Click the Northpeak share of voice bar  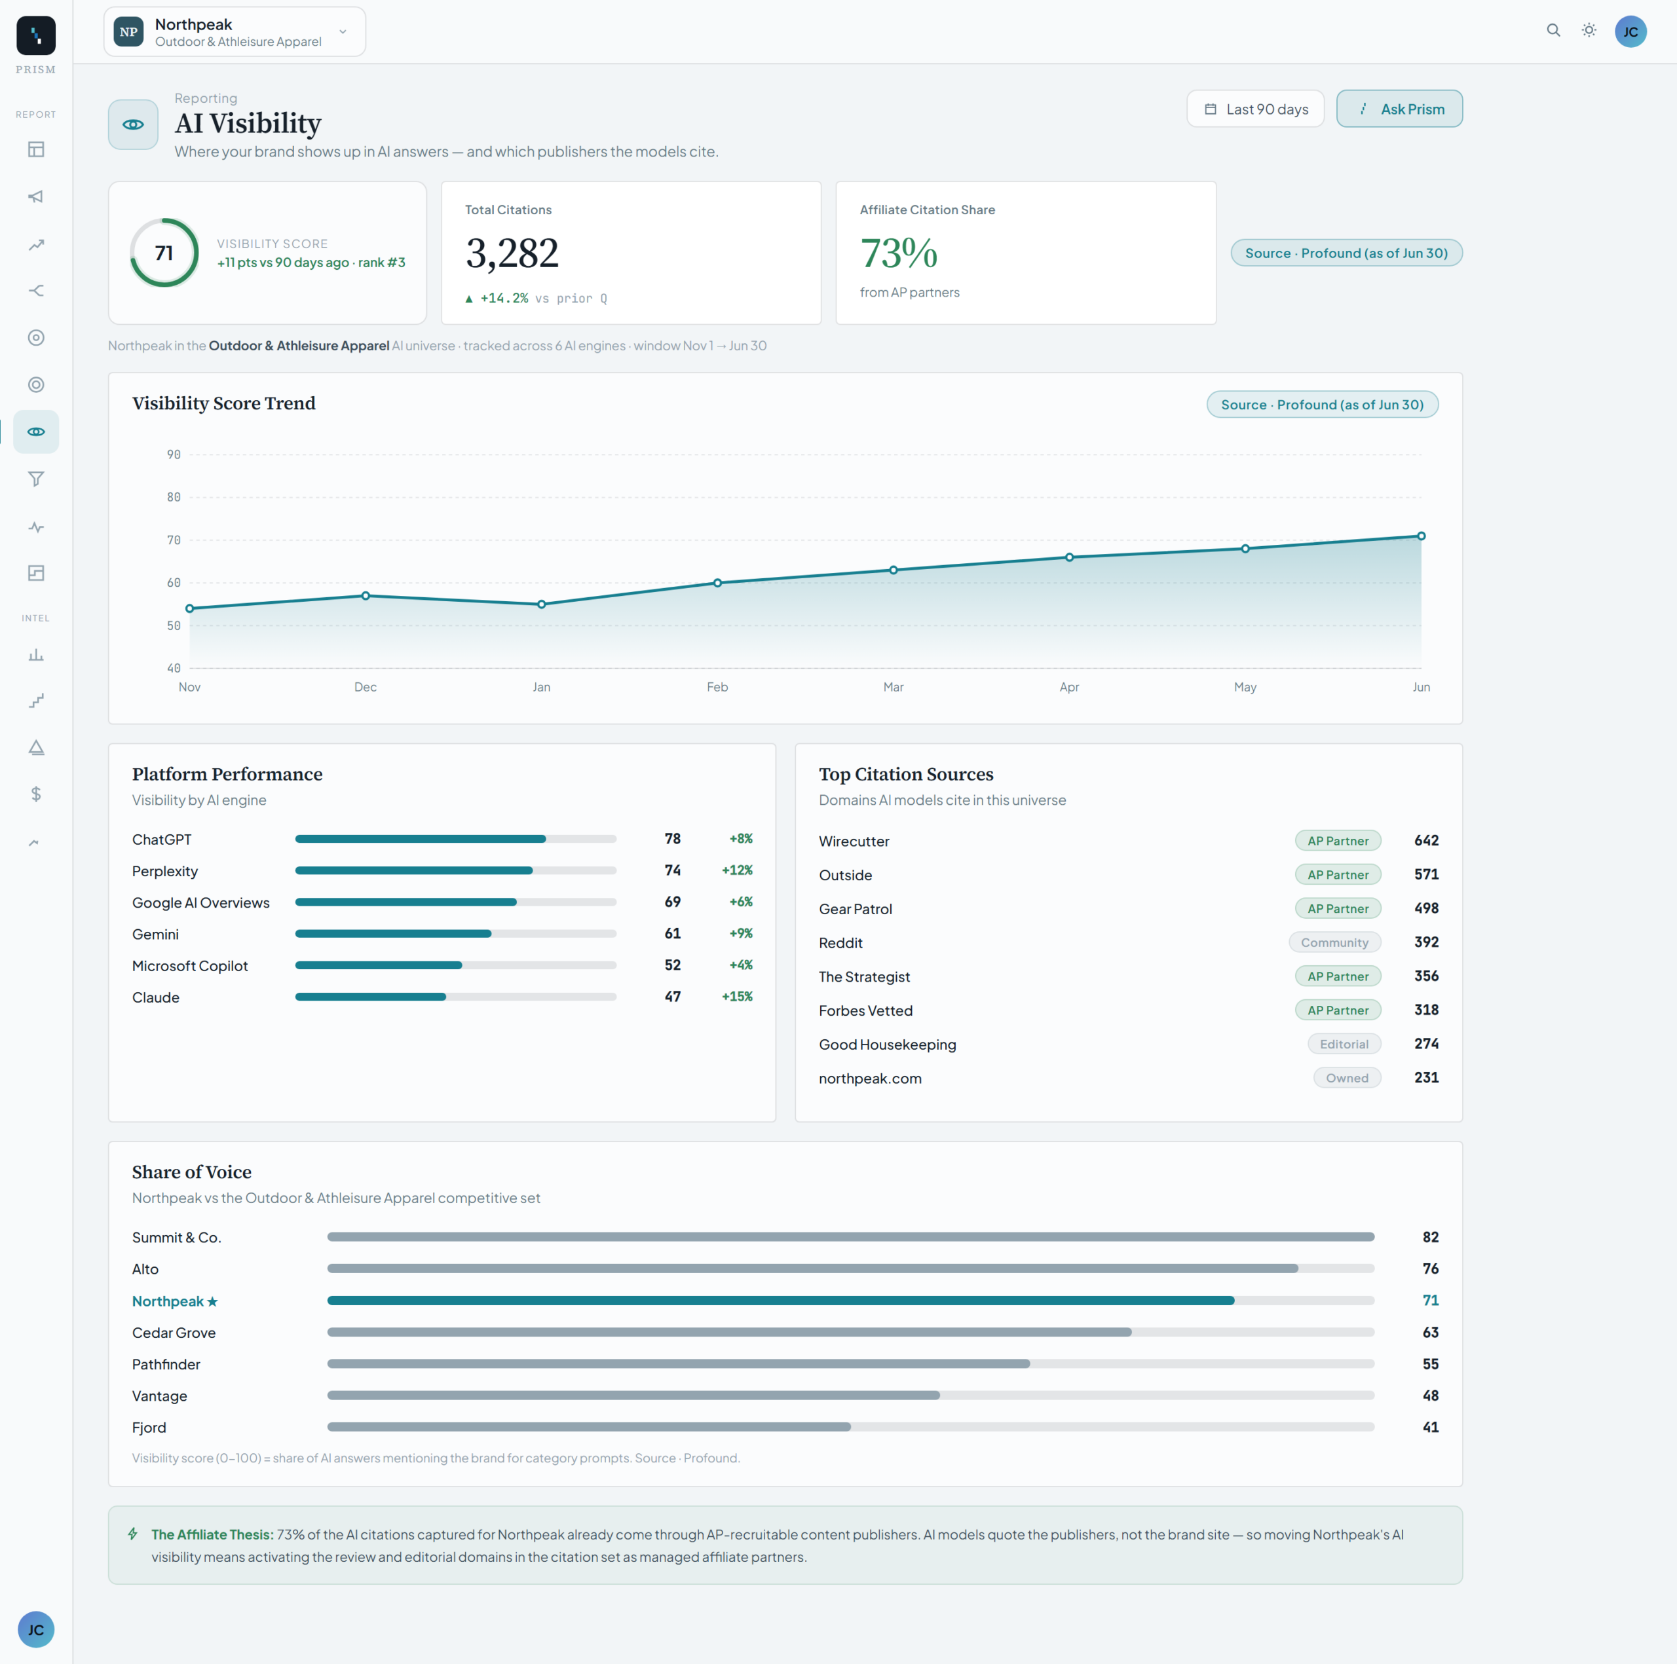pyautogui.click(x=851, y=1301)
